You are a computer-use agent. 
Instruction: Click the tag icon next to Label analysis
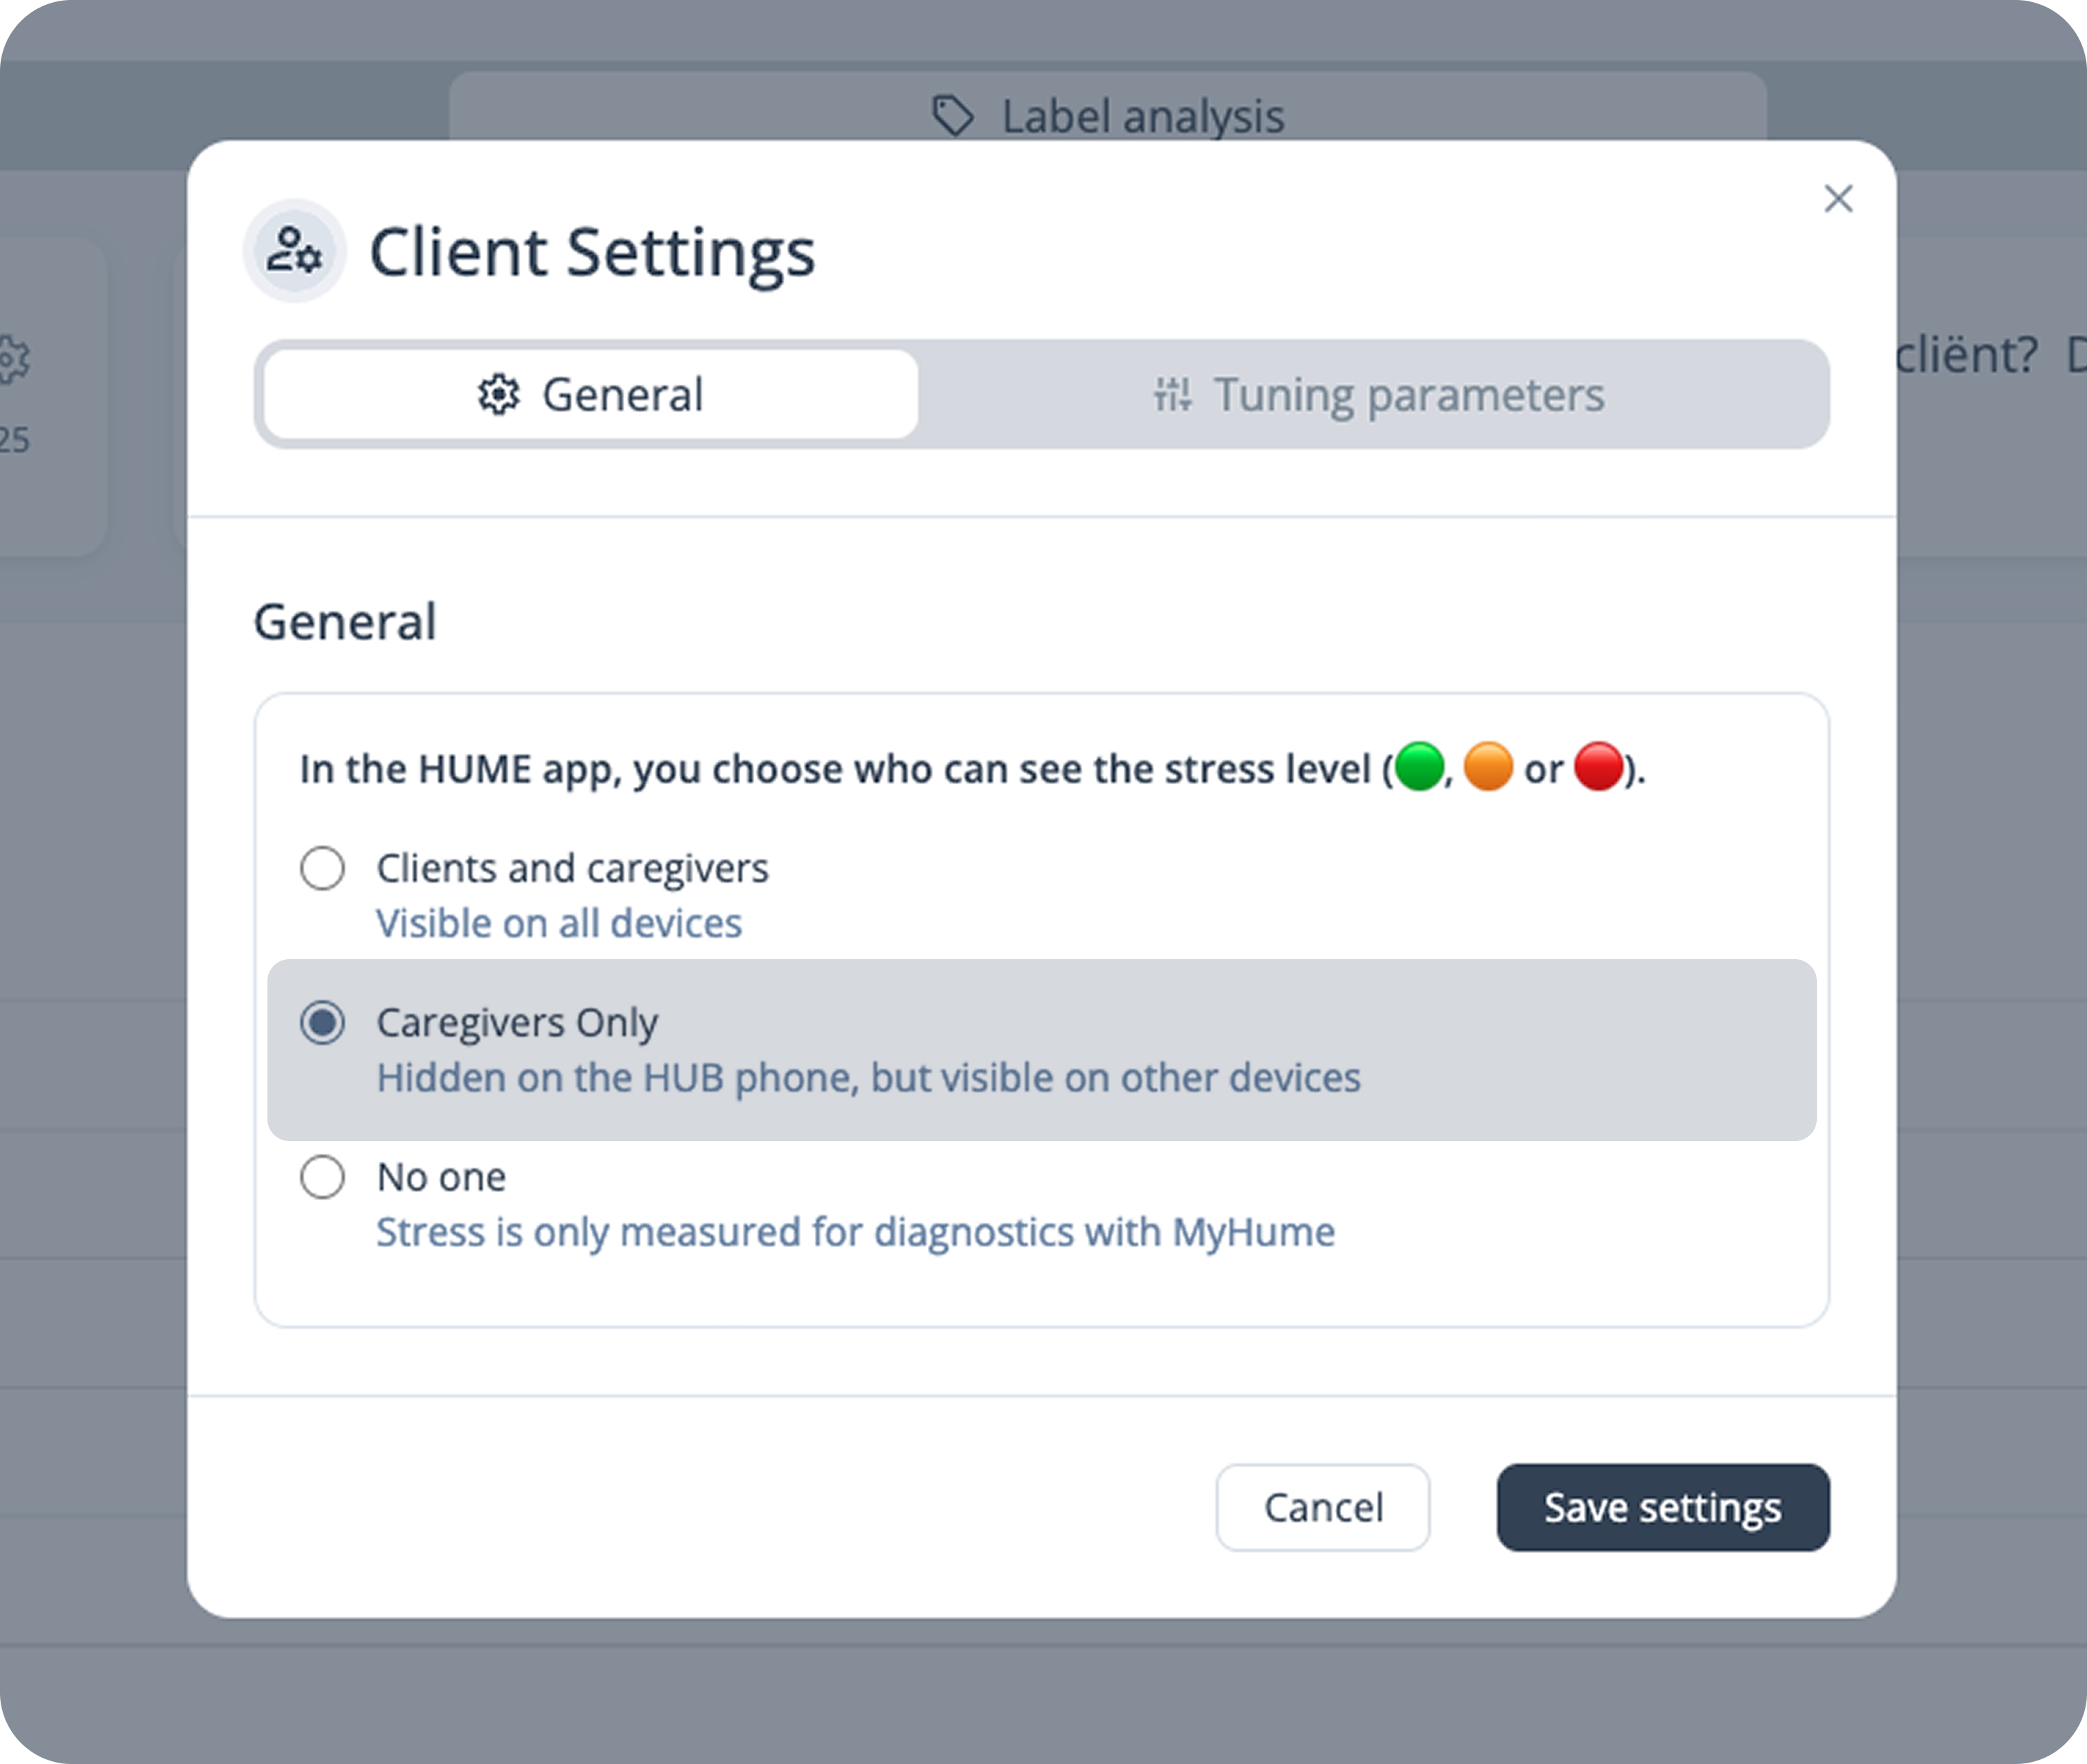(952, 116)
